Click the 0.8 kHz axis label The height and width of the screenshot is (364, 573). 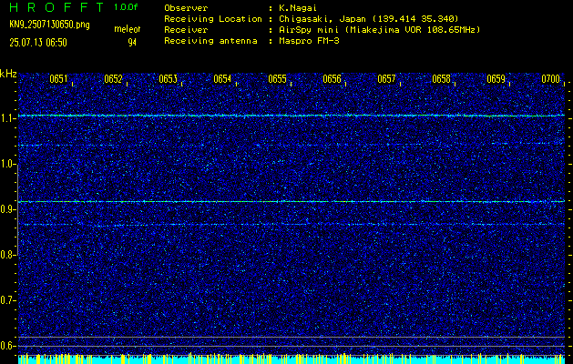6,255
